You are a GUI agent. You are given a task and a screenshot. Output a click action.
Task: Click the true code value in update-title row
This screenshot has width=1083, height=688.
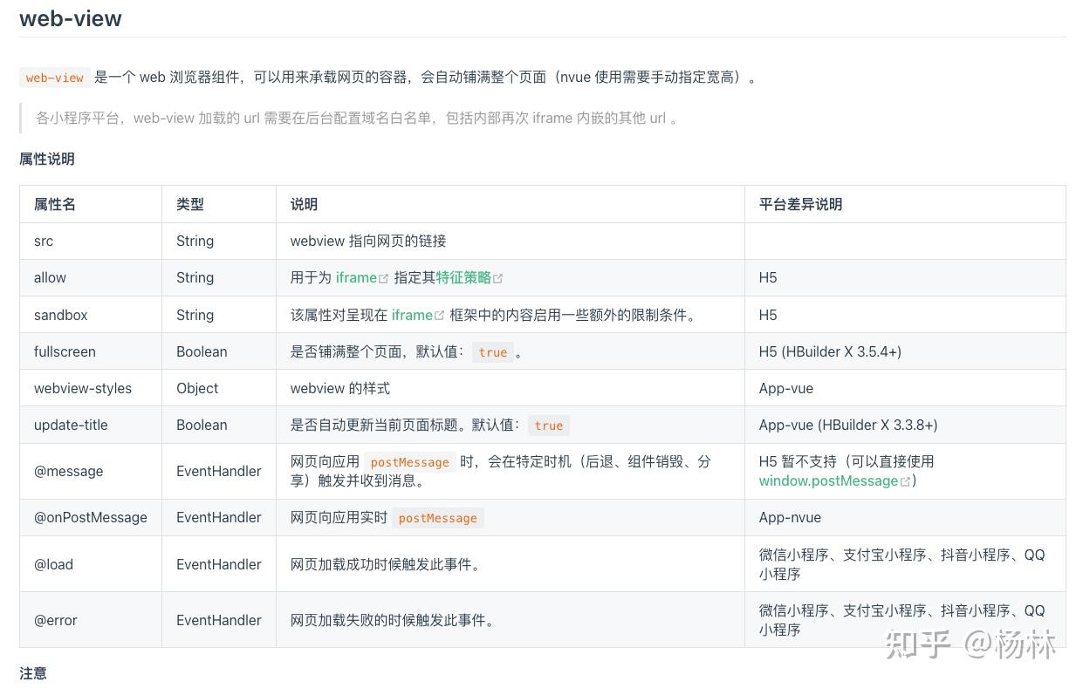549,426
